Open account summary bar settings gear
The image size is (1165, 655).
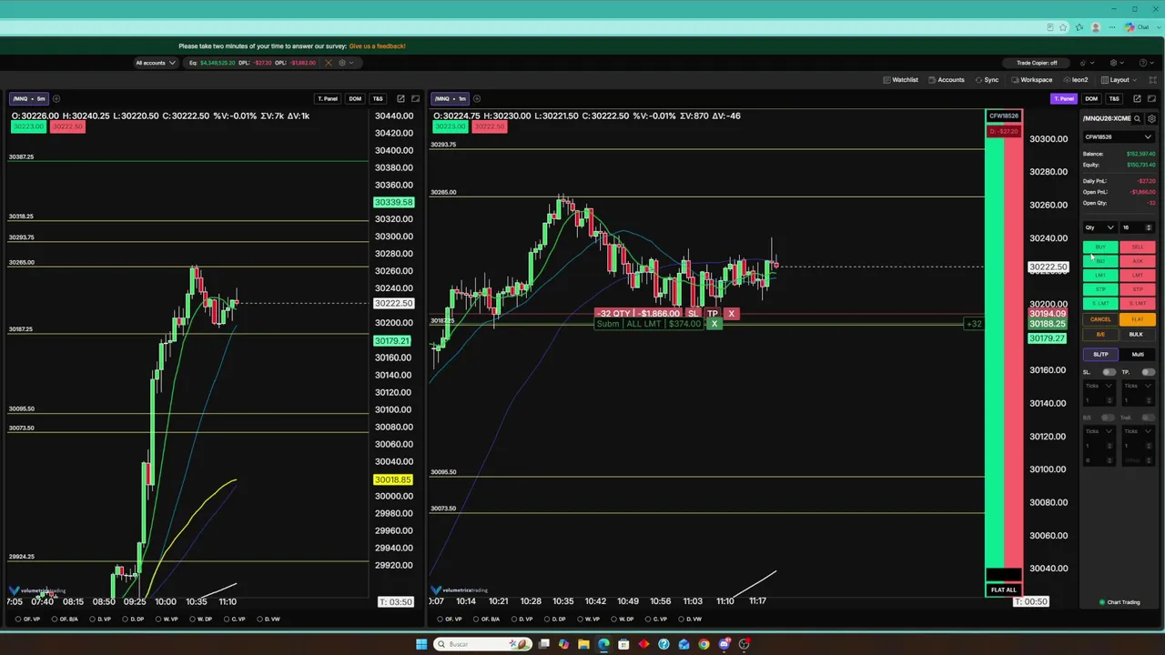tap(342, 63)
